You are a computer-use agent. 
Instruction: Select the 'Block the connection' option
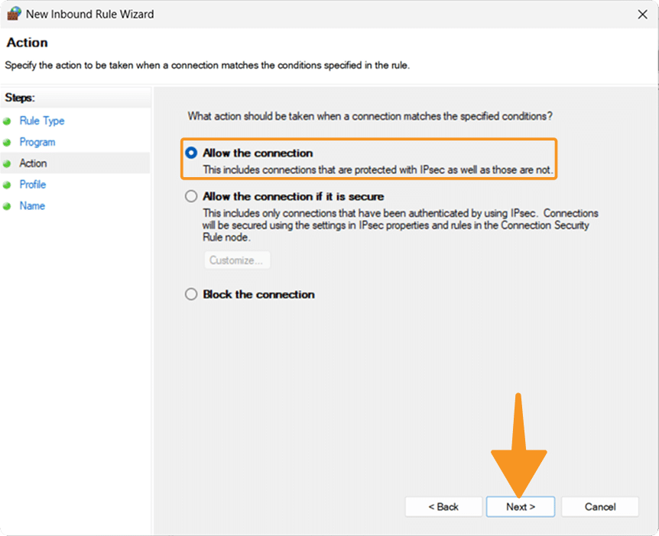(x=191, y=294)
